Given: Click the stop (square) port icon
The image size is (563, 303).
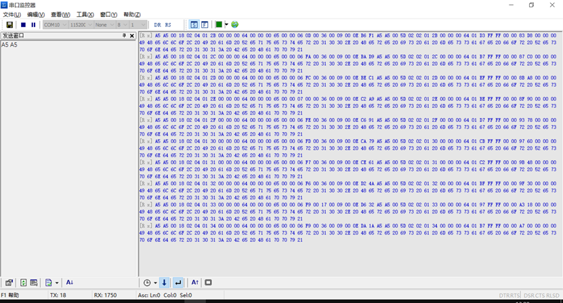Looking at the screenshot, I should 23,25.
